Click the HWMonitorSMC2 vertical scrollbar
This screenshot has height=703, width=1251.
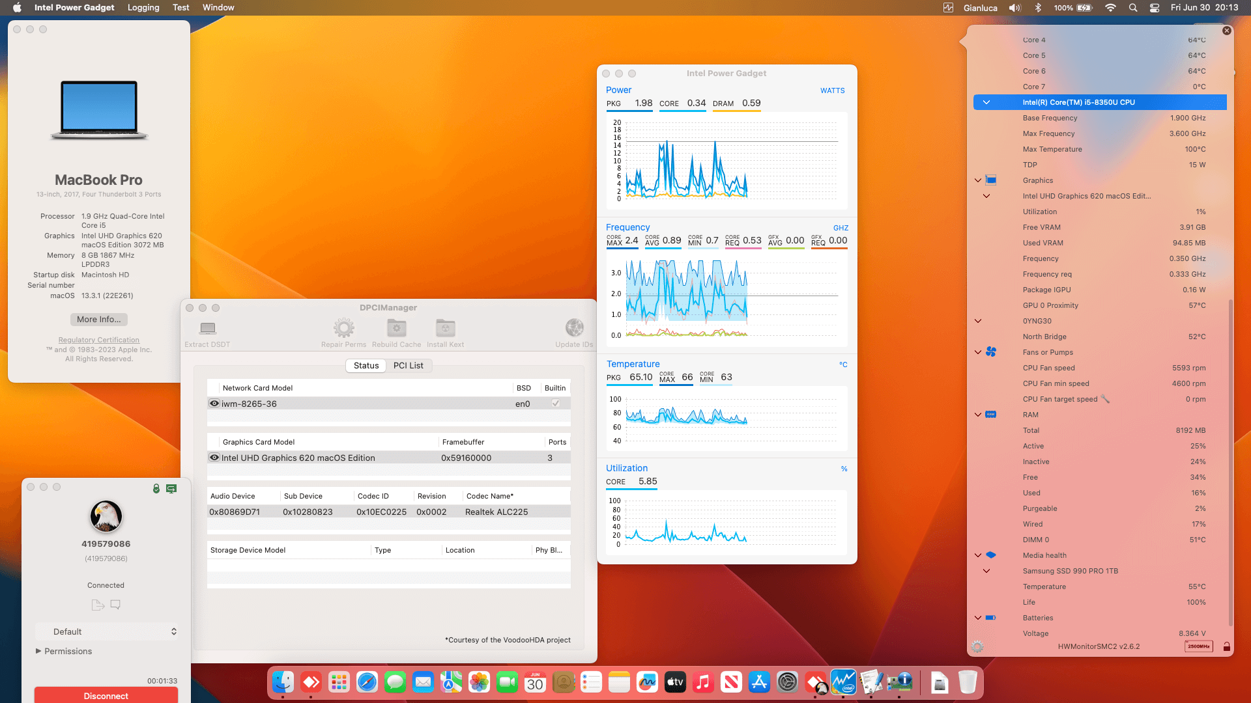click(x=1230, y=462)
